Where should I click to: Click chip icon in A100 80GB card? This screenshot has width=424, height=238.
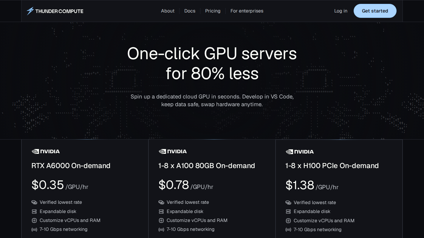coord(161,220)
